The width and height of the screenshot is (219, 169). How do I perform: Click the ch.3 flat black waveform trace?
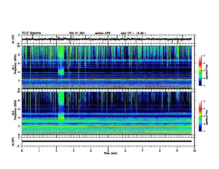point(106,141)
